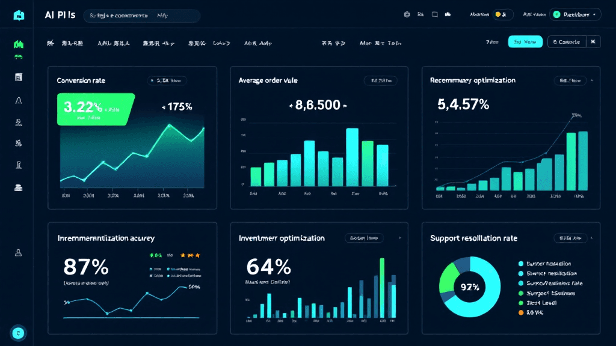Select the last tab beginning with 'Mon'
The image size is (616, 346).
(x=380, y=43)
